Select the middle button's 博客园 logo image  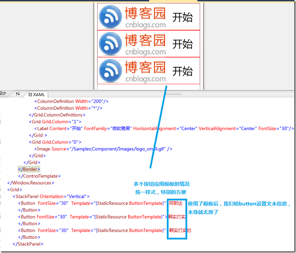(133, 44)
